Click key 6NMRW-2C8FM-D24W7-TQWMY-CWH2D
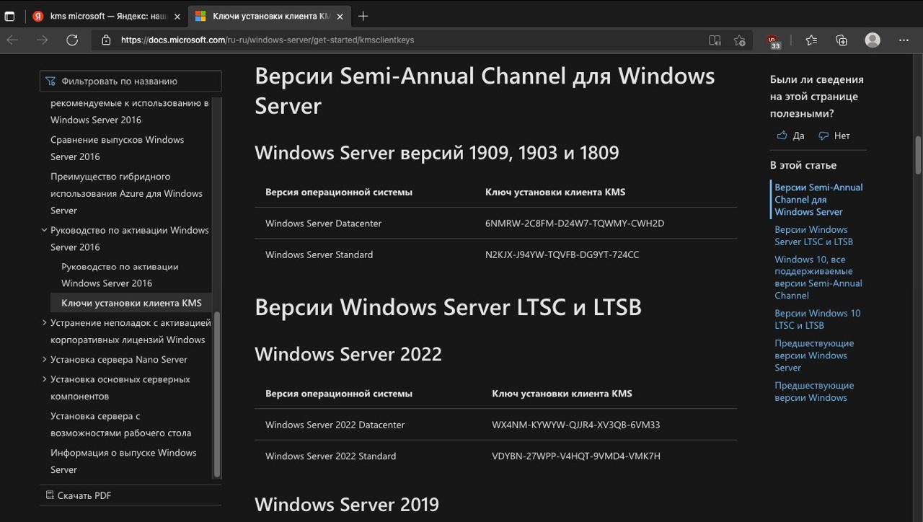This screenshot has width=923, height=522. [575, 224]
